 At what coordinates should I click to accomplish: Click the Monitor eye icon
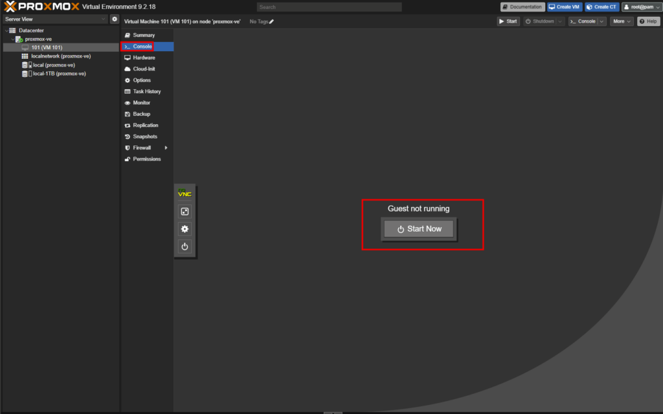(x=128, y=103)
